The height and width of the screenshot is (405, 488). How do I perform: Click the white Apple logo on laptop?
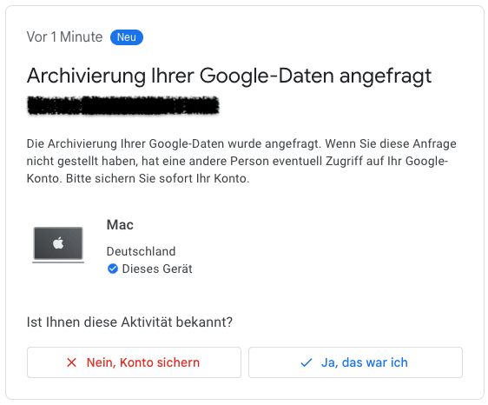tap(58, 242)
